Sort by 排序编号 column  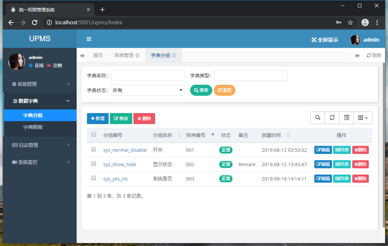pyautogui.click(x=200, y=135)
